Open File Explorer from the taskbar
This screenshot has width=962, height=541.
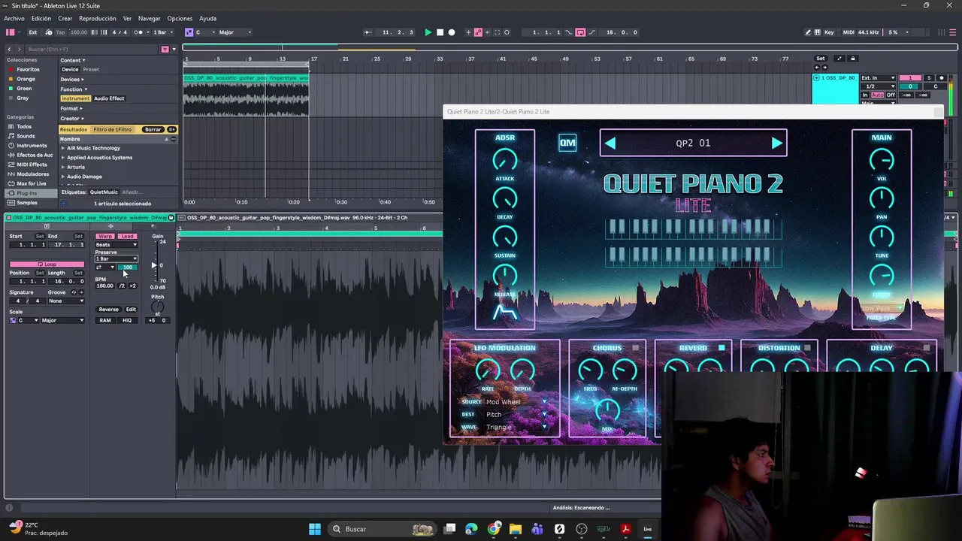pyautogui.click(x=516, y=529)
